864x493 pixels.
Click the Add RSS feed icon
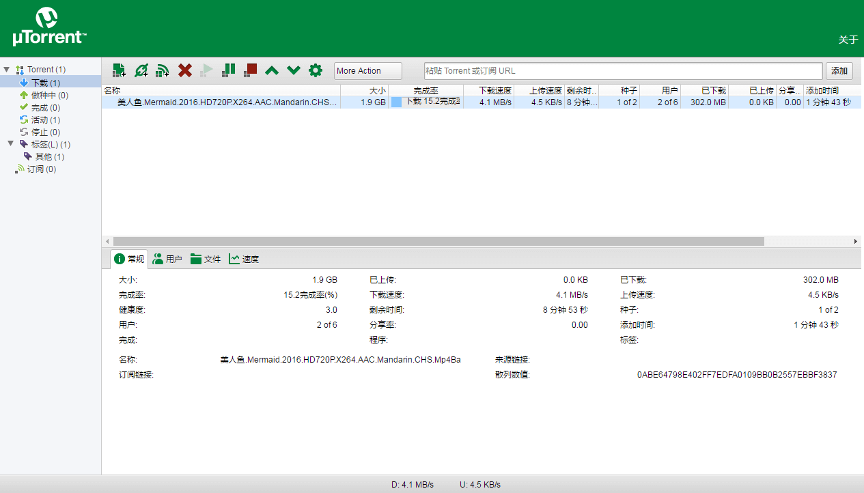(x=163, y=70)
